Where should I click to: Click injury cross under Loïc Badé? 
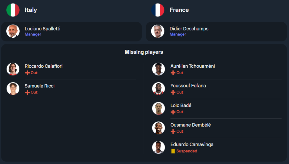173,112
